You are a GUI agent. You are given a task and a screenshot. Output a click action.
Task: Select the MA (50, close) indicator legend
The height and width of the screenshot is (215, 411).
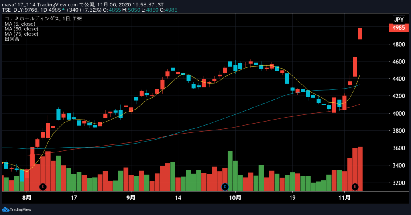pos(21,29)
